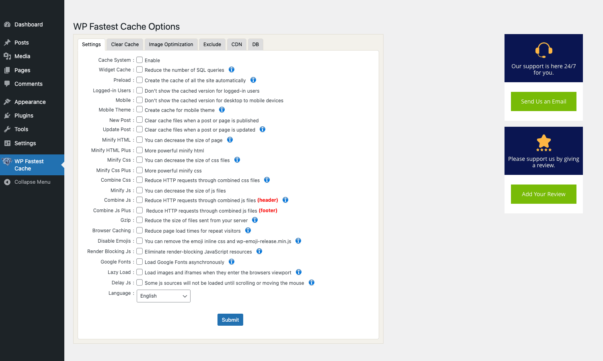Image resolution: width=603 pixels, height=361 pixels.
Task: Check the Mobile checkbox
Action: 139,100
